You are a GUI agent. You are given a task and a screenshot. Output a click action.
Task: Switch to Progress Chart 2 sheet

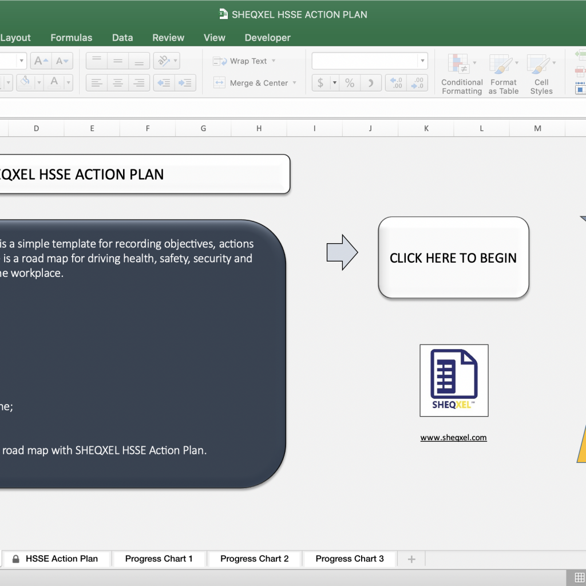[x=255, y=559]
